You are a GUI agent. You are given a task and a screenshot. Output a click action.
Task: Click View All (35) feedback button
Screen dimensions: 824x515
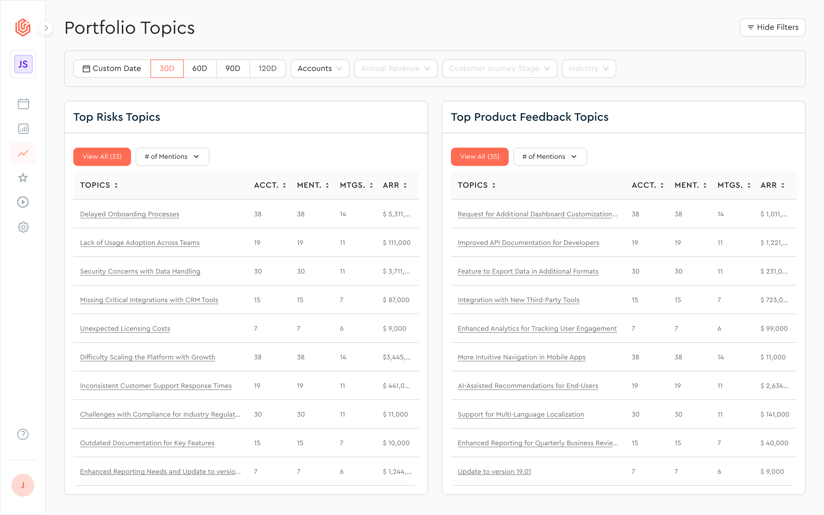pos(480,157)
